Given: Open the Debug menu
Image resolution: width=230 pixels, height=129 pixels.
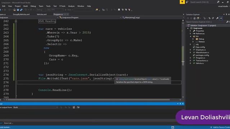Looking at the screenshot, I should (x=33, y=6).
